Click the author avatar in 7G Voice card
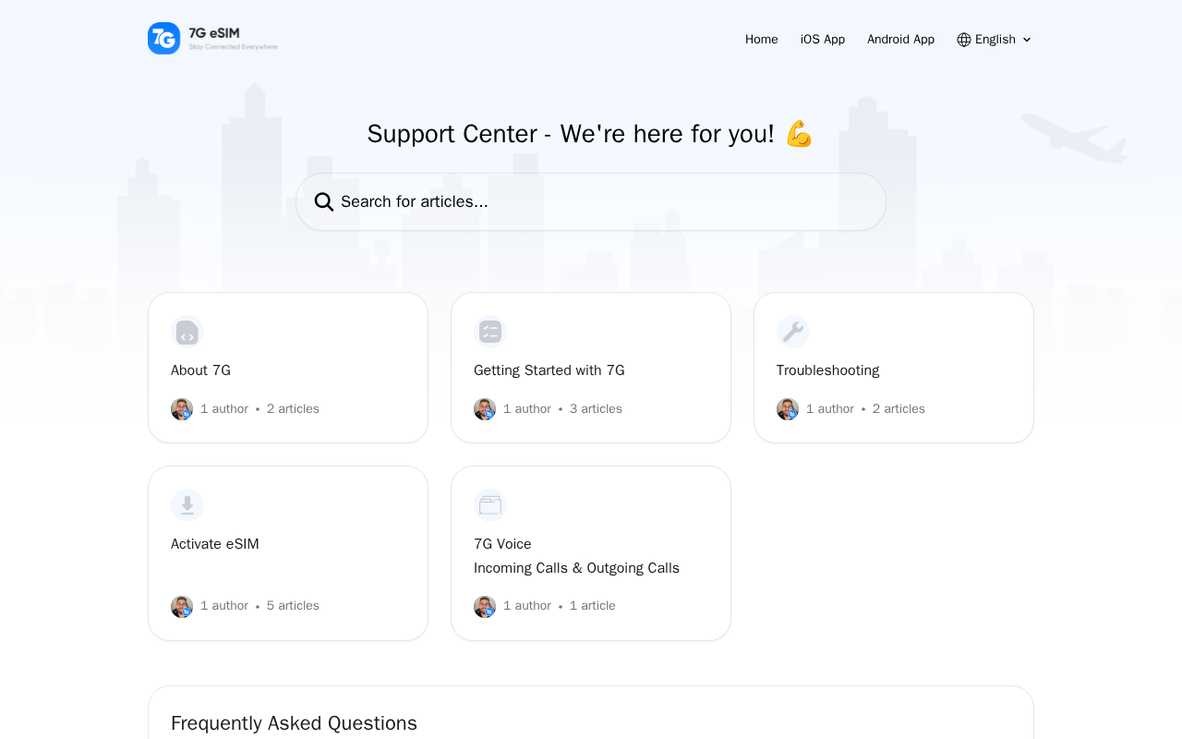The width and height of the screenshot is (1182, 739). [x=485, y=607]
